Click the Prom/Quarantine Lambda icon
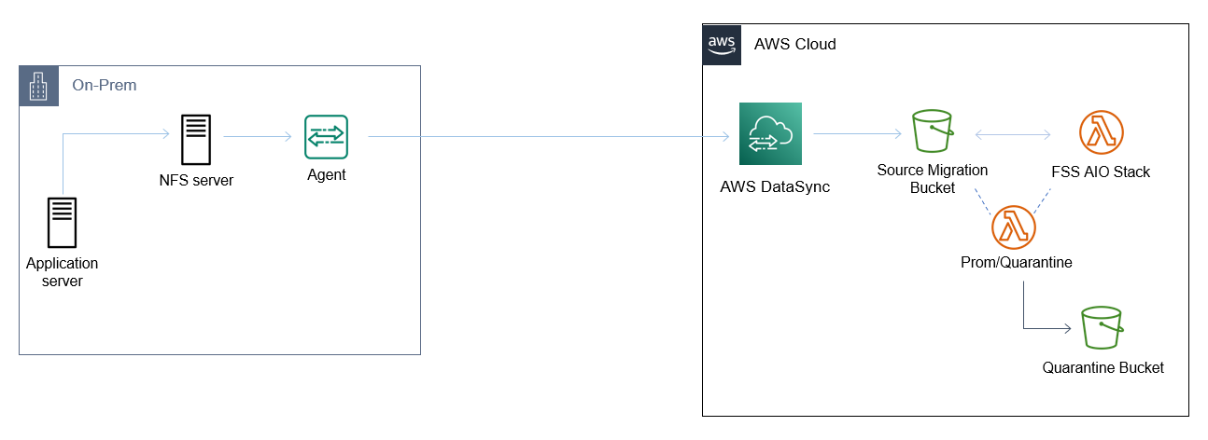 (1014, 227)
